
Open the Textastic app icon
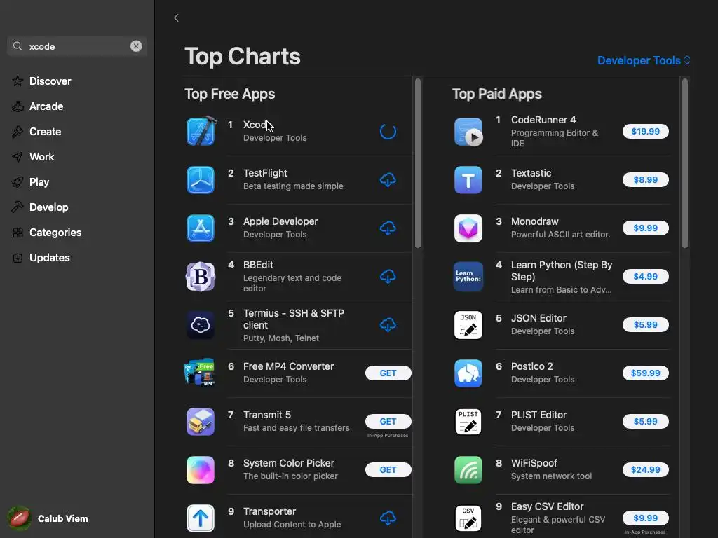pos(468,180)
